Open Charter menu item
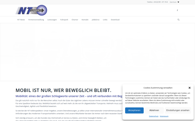 pyautogui.click(x=75, y=20)
